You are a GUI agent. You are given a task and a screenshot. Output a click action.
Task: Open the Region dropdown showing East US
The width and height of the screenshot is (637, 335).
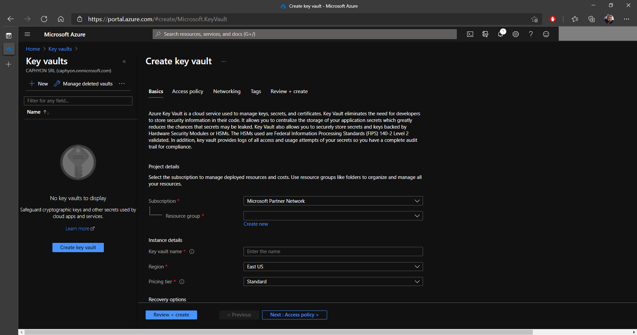(333, 267)
